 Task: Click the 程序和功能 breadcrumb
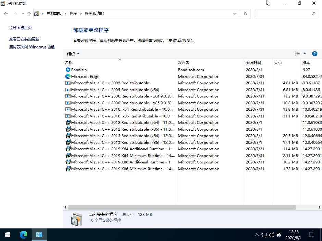(x=94, y=14)
